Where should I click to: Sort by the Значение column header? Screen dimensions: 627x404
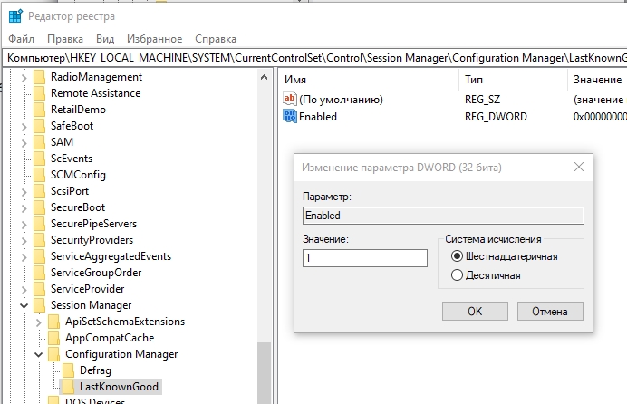pos(597,80)
